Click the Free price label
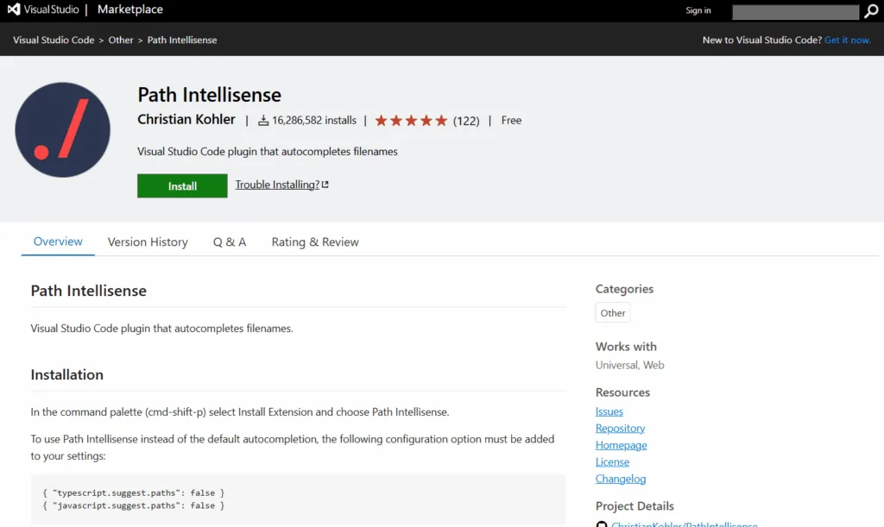This screenshot has width=884, height=527. click(x=511, y=121)
